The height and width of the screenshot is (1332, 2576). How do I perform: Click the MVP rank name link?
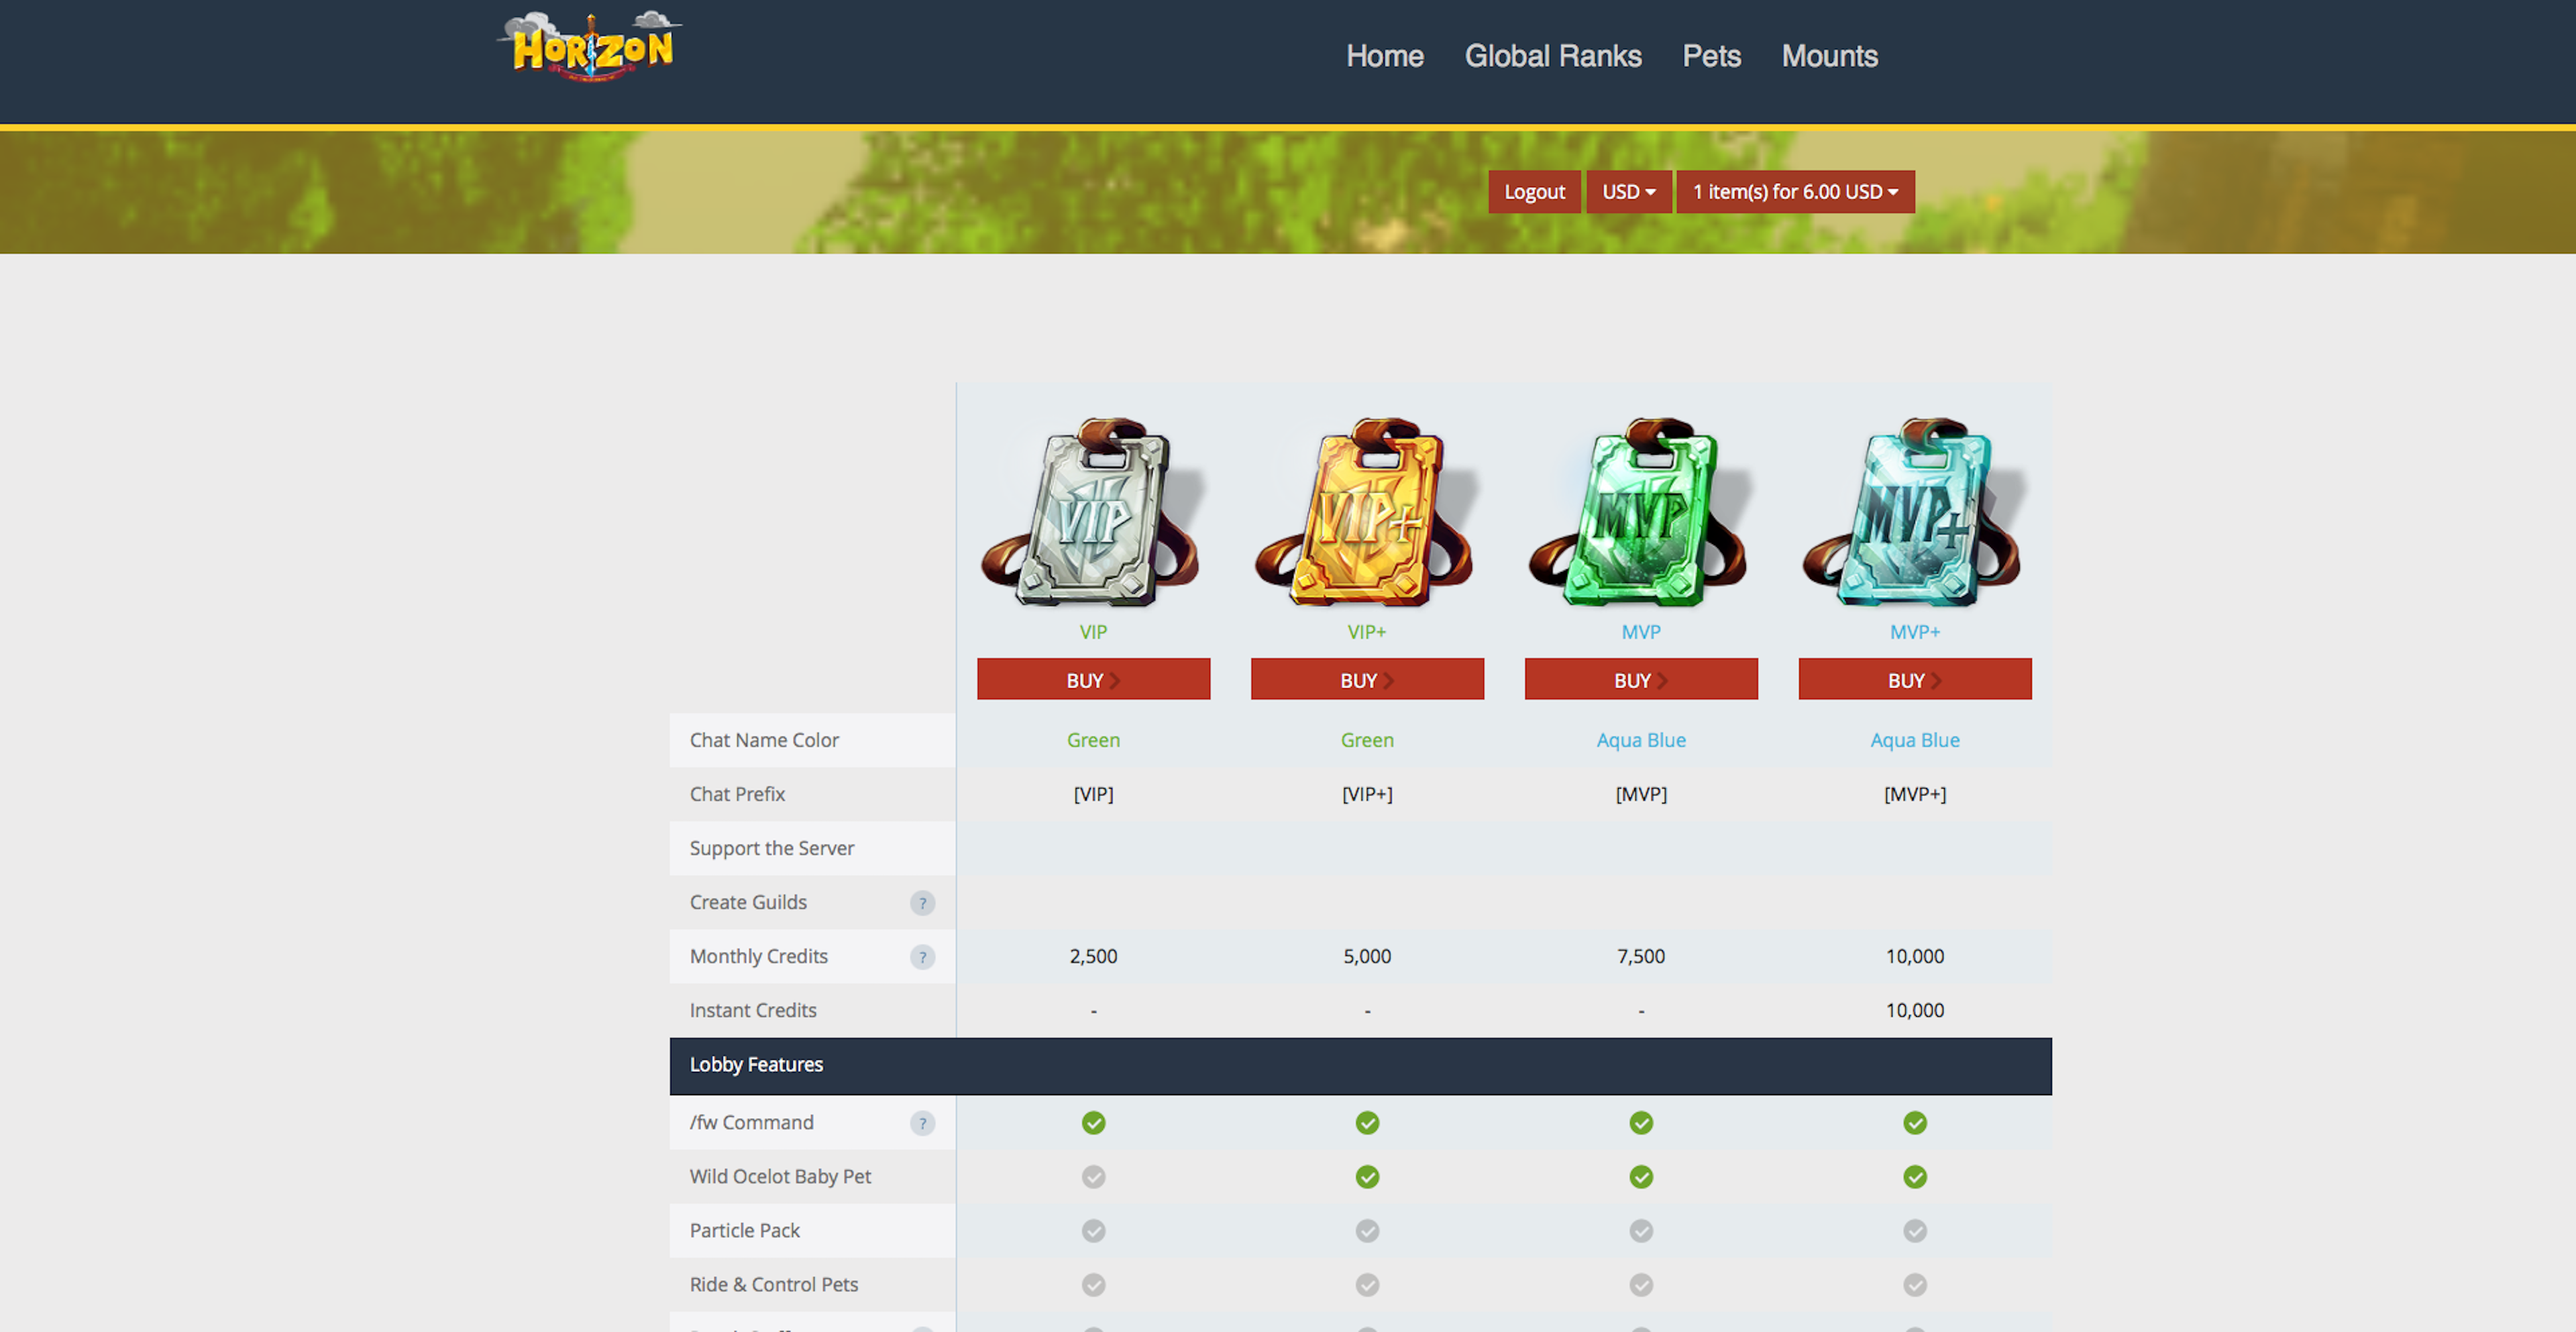pyautogui.click(x=1641, y=632)
